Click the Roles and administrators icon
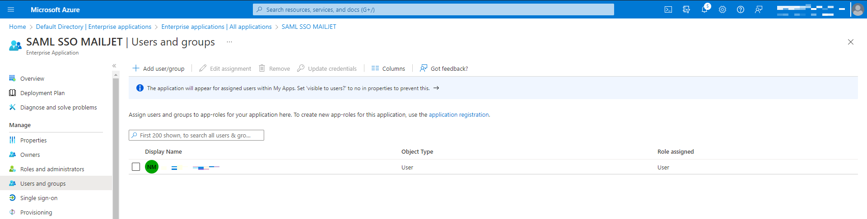The width and height of the screenshot is (867, 219). coord(12,169)
